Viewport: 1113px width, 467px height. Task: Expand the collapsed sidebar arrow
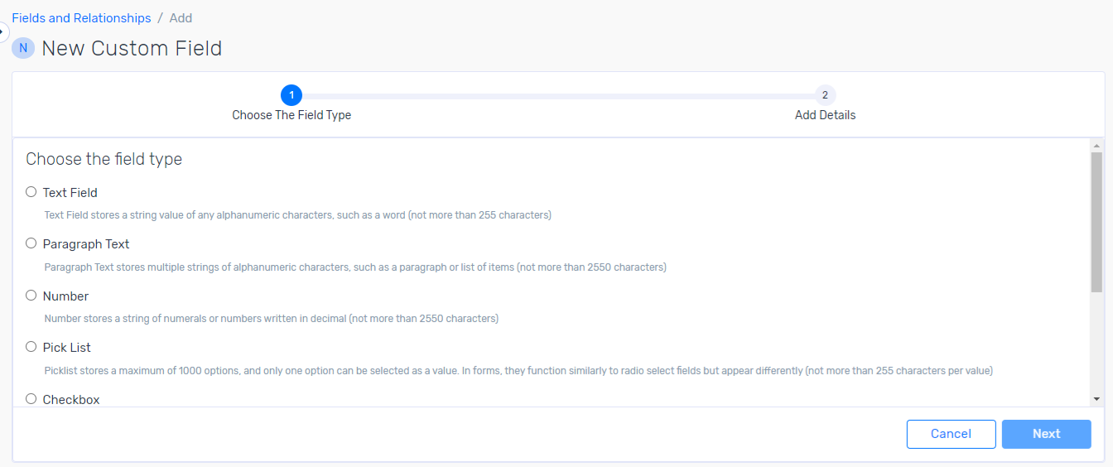click(2, 32)
